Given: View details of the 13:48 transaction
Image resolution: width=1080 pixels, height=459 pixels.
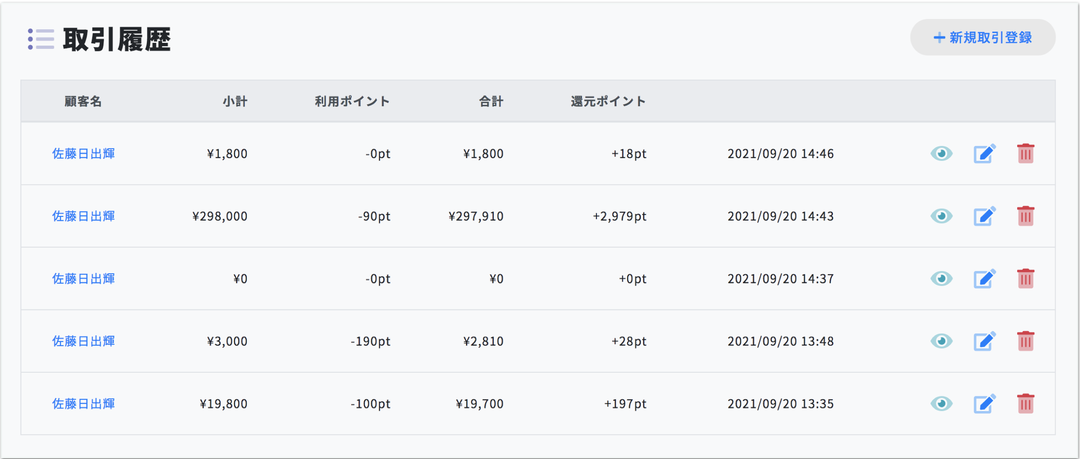Looking at the screenshot, I should coord(941,341).
